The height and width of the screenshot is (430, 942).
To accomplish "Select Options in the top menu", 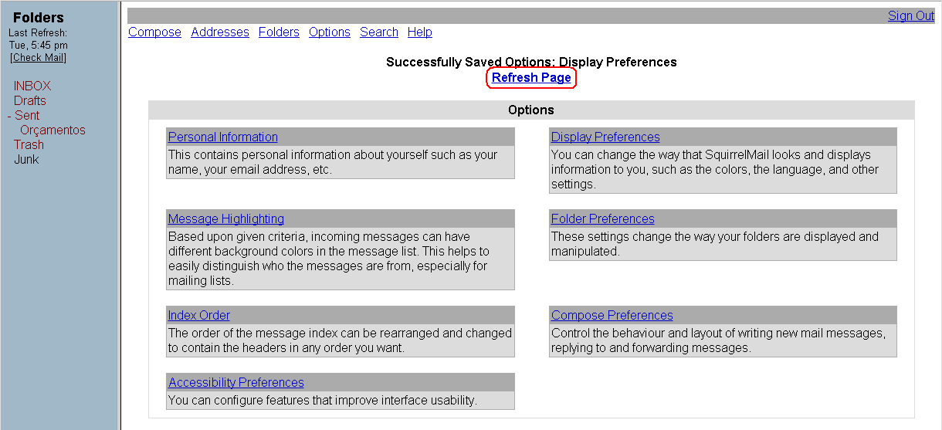I will click(x=330, y=32).
